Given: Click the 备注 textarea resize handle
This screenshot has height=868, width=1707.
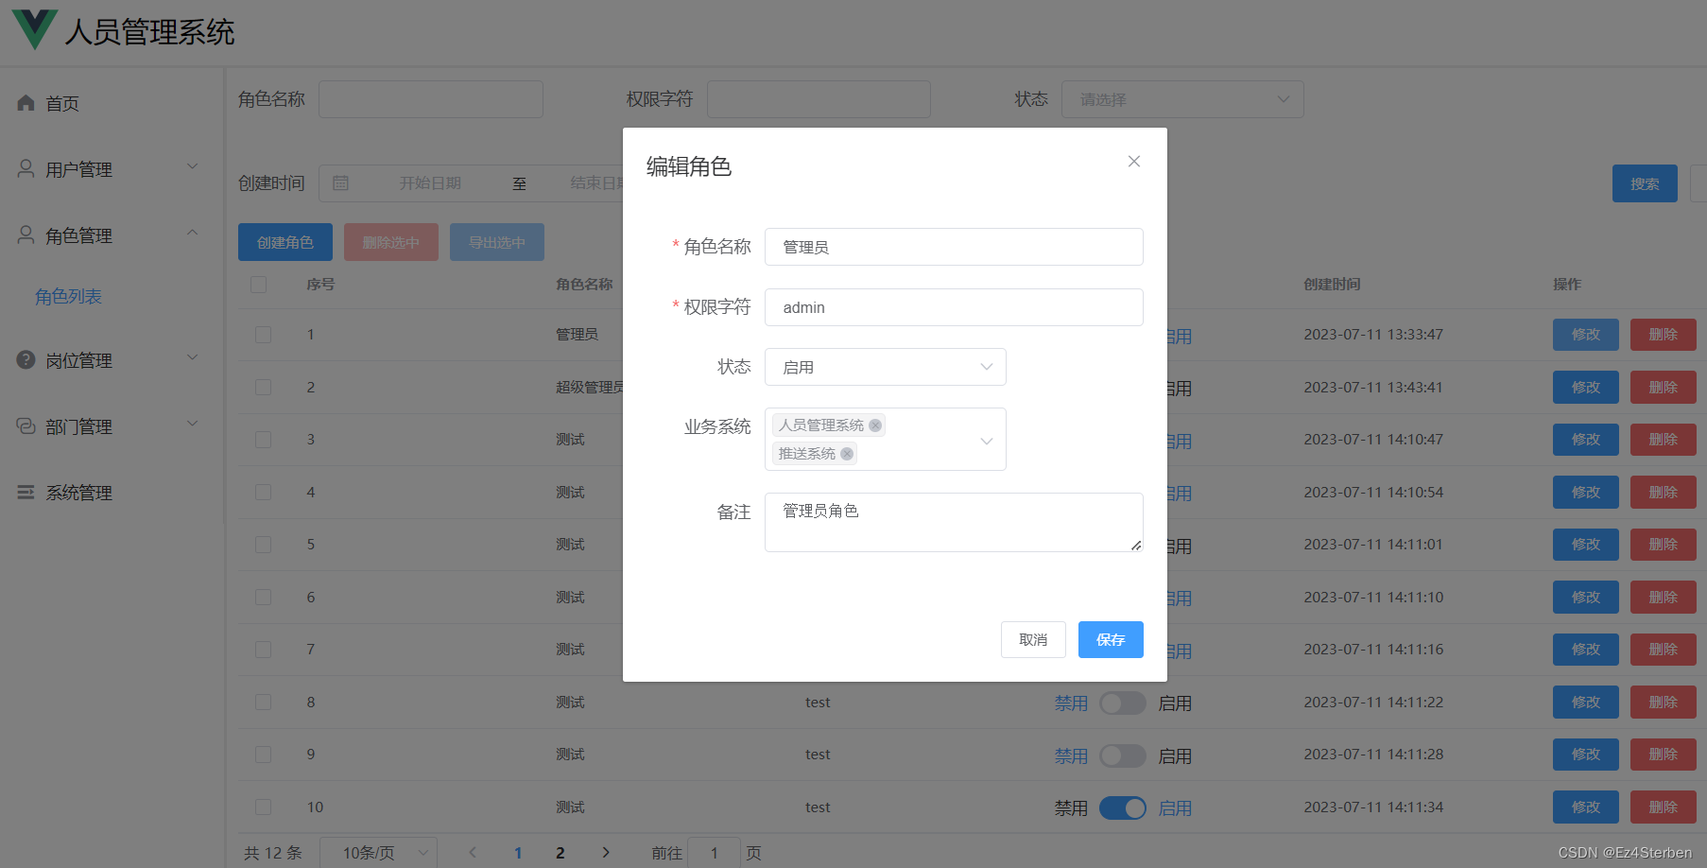Looking at the screenshot, I should coord(1136,545).
